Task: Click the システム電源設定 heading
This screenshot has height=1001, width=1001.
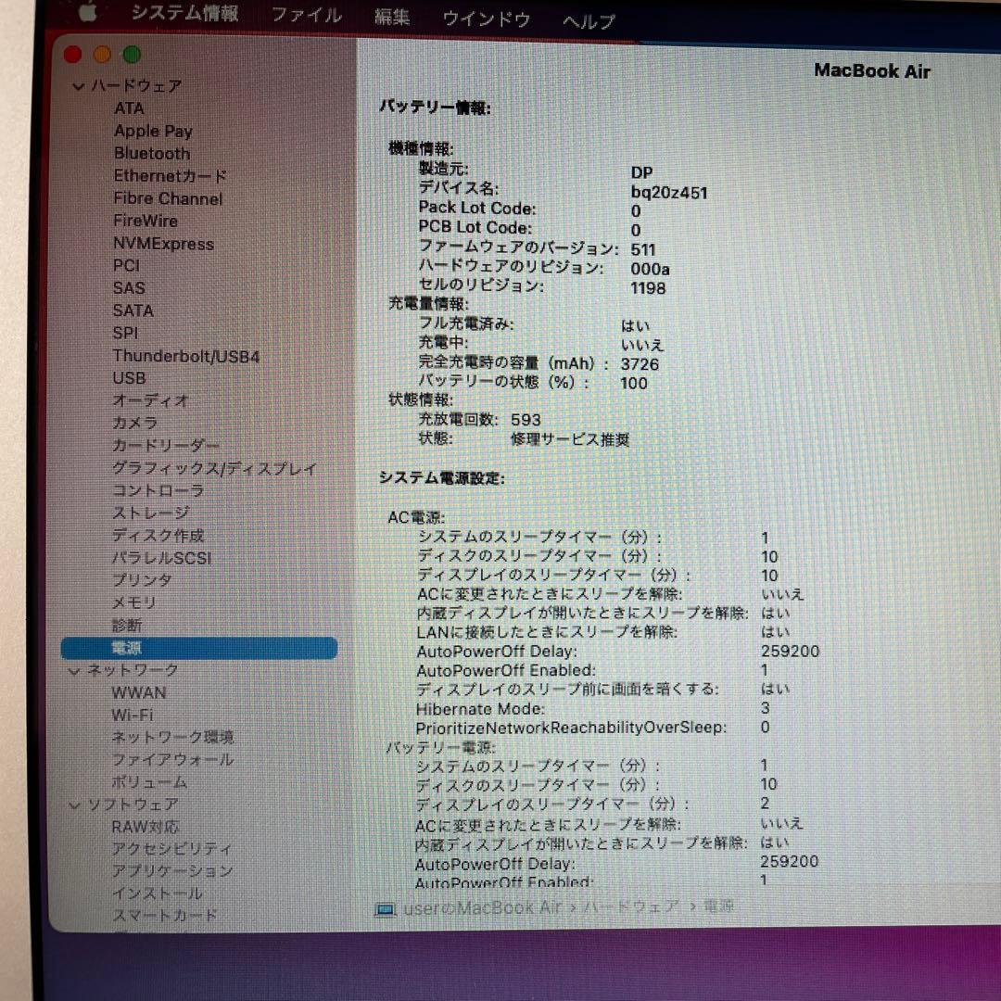Action: (442, 478)
